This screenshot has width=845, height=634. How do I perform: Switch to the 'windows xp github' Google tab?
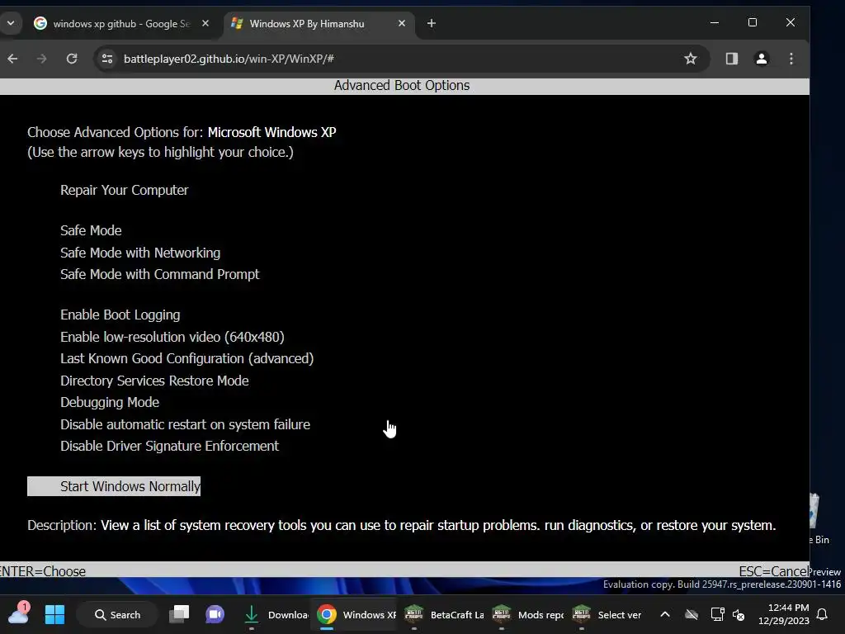(121, 24)
